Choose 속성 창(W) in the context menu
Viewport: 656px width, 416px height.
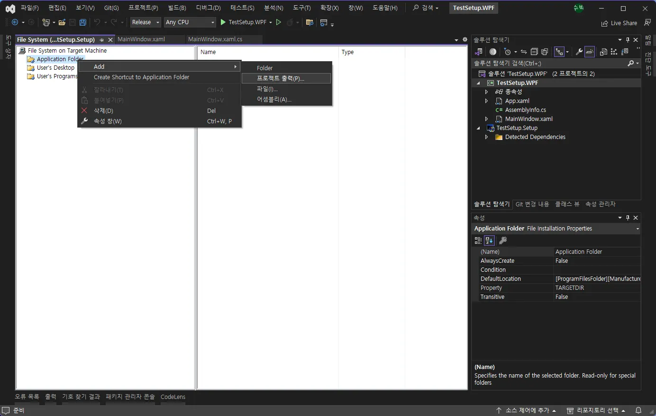(x=159, y=121)
